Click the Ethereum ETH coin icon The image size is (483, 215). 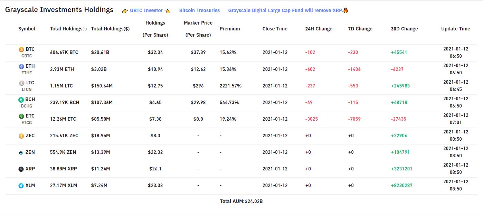[x=21, y=66]
